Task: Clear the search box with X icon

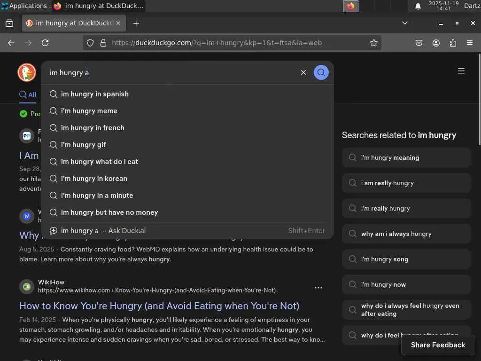Action: [x=303, y=72]
